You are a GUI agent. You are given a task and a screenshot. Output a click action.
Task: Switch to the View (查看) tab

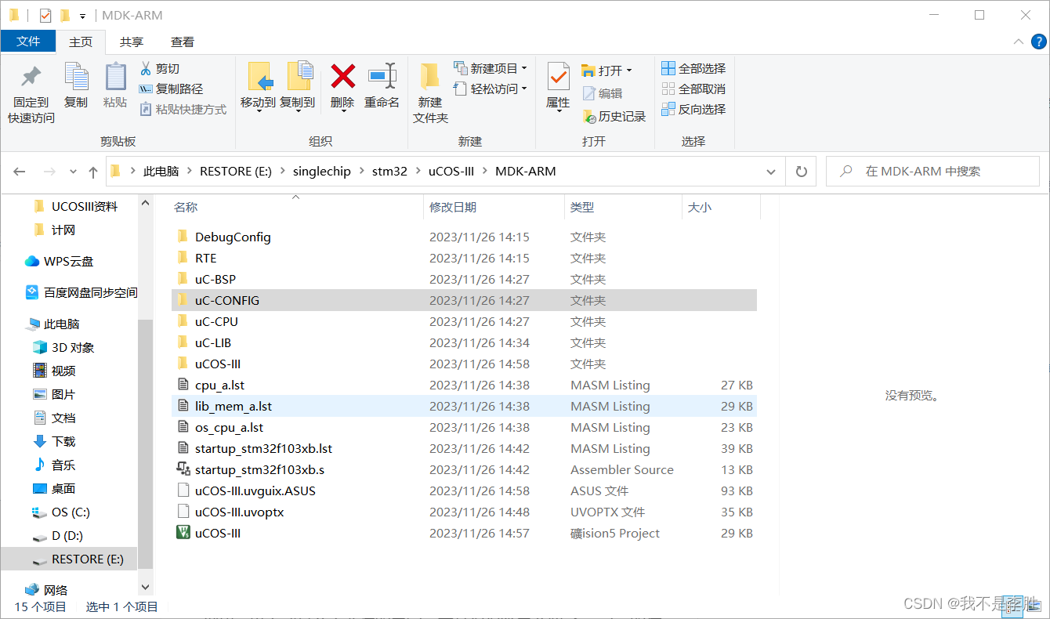183,42
